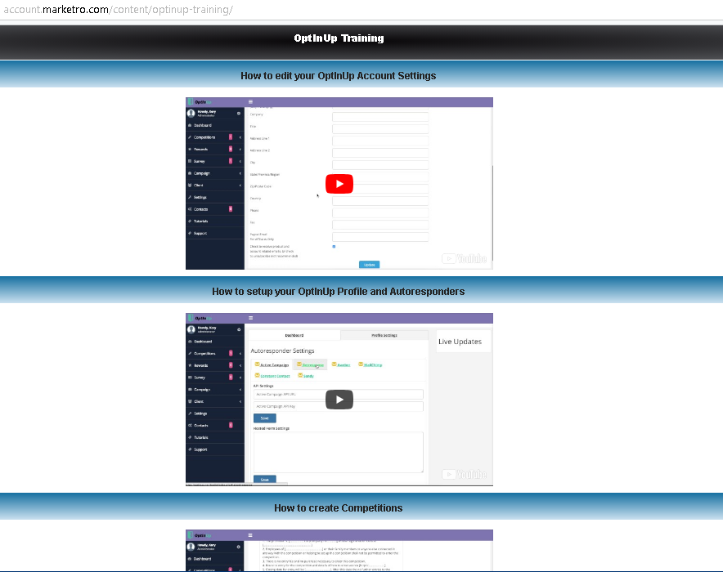Open YouTube logo on Autoresponders video

[465, 474]
